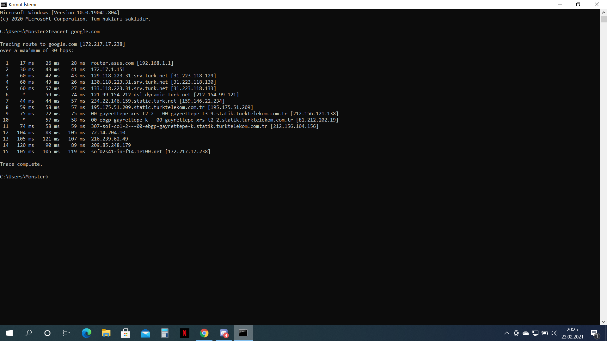Open Netflix from the taskbar
The image size is (607, 341).
click(x=184, y=333)
